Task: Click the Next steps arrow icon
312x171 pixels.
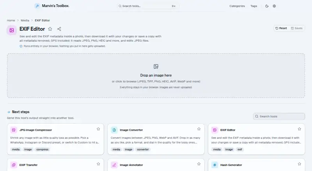Action: [9, 112]
